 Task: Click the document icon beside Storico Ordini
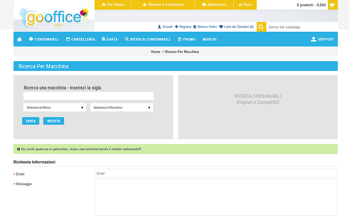195,27
